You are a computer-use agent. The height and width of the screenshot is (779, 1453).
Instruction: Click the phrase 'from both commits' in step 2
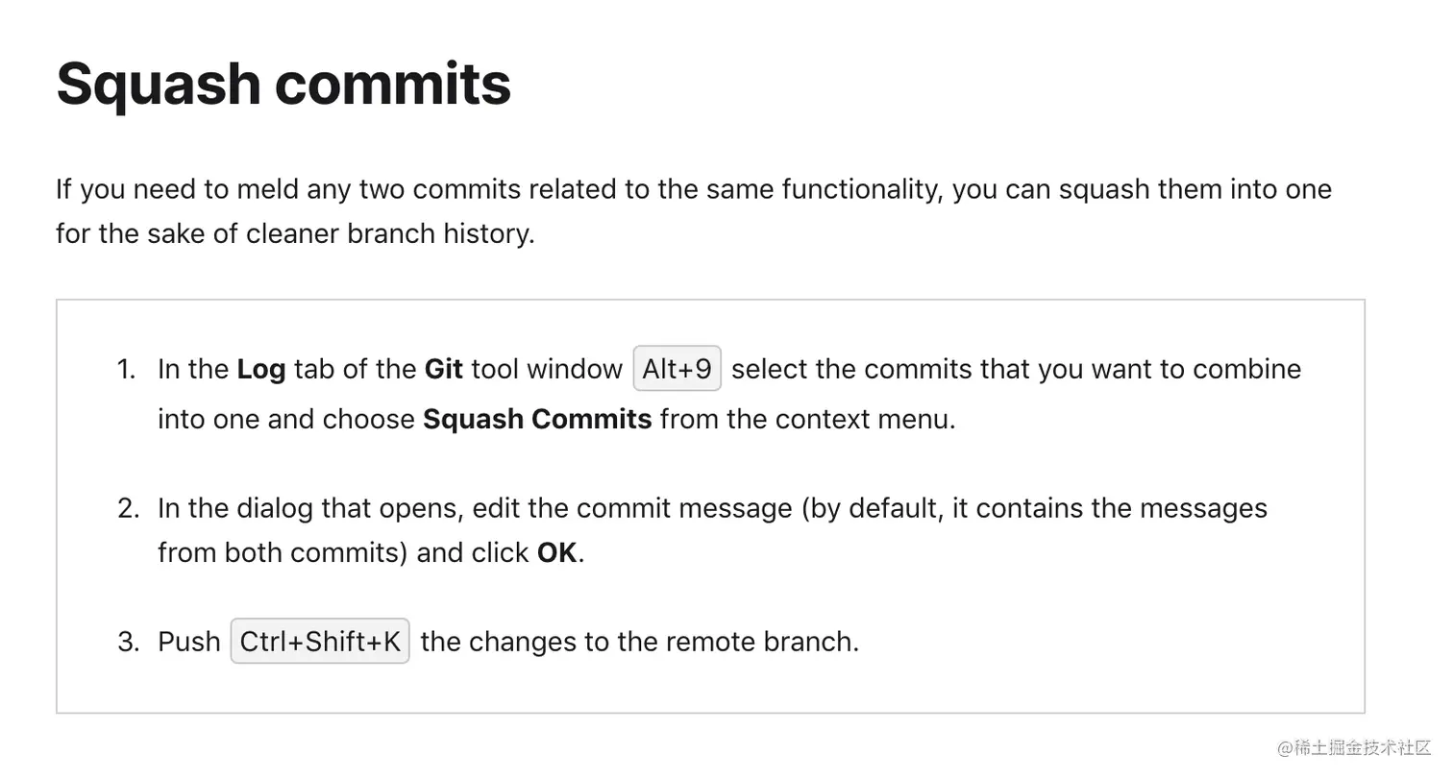point(278,553)
